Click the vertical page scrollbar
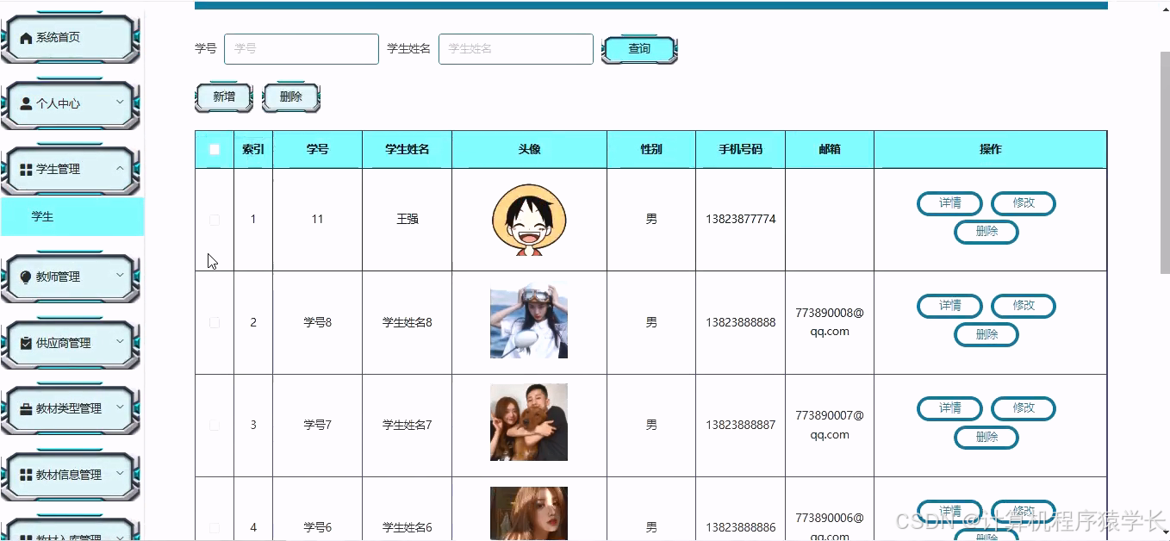Image resolution: width=1170 pixels, height=541 pixels. point(1165,162)
